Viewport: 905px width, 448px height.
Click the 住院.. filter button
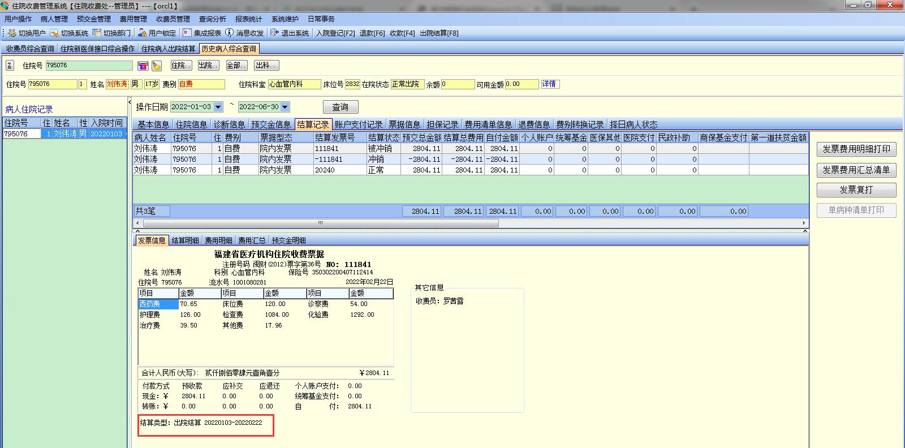[181, 66]
